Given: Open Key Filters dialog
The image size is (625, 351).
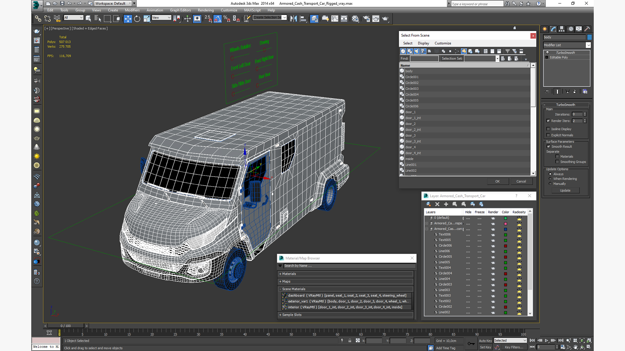Looking at the screenshot, I should 514,347.
